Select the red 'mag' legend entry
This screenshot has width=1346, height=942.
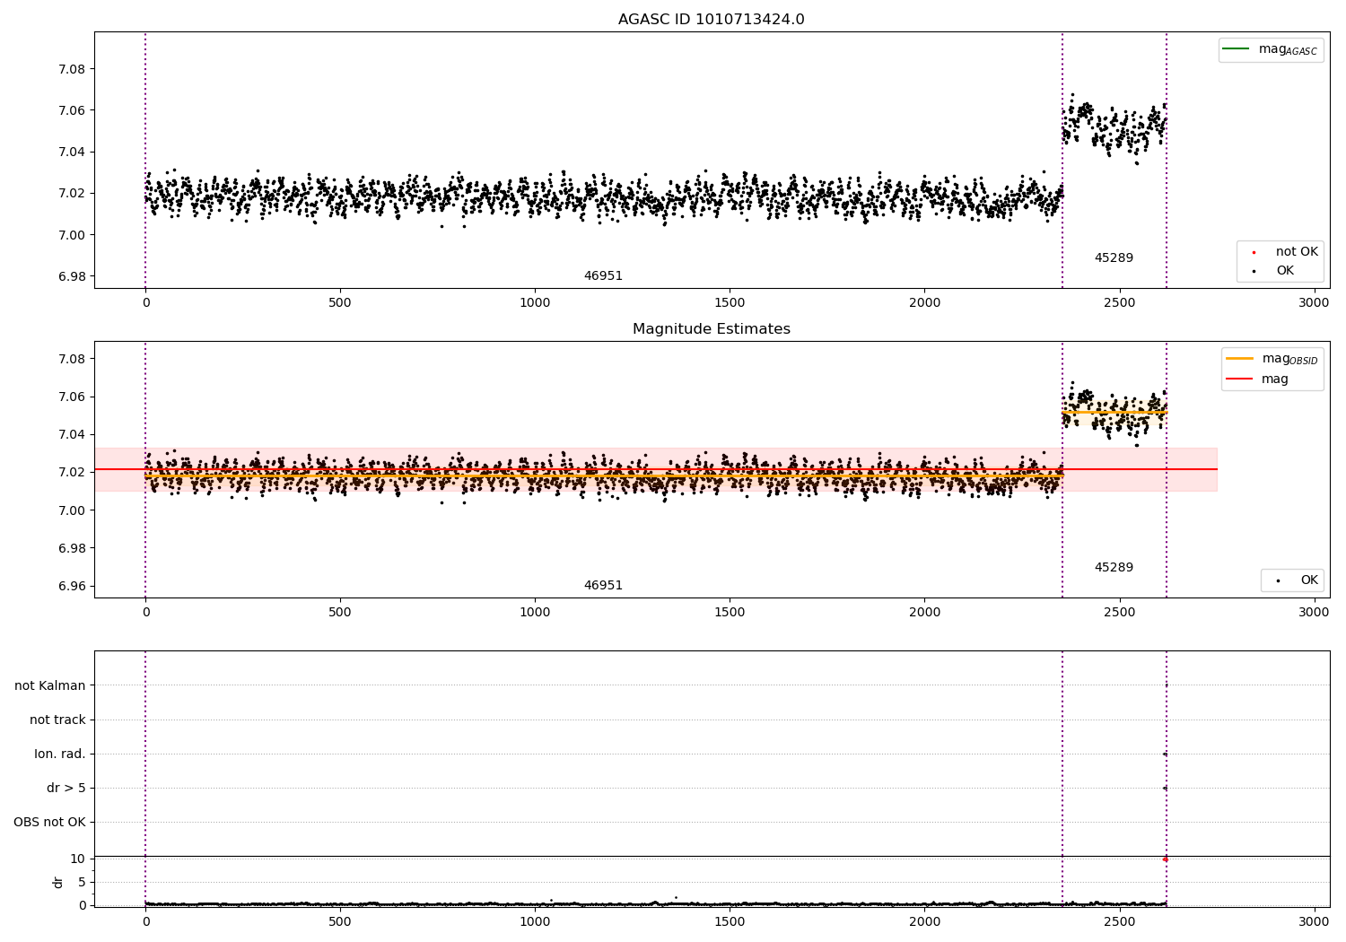pos(1257,379)
